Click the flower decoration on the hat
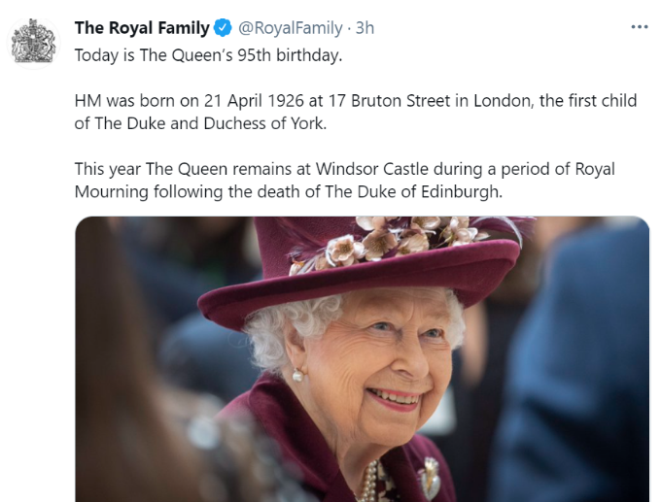Viewport: 661px width, 502px height. pyautogui.click(x=389, y=242)
